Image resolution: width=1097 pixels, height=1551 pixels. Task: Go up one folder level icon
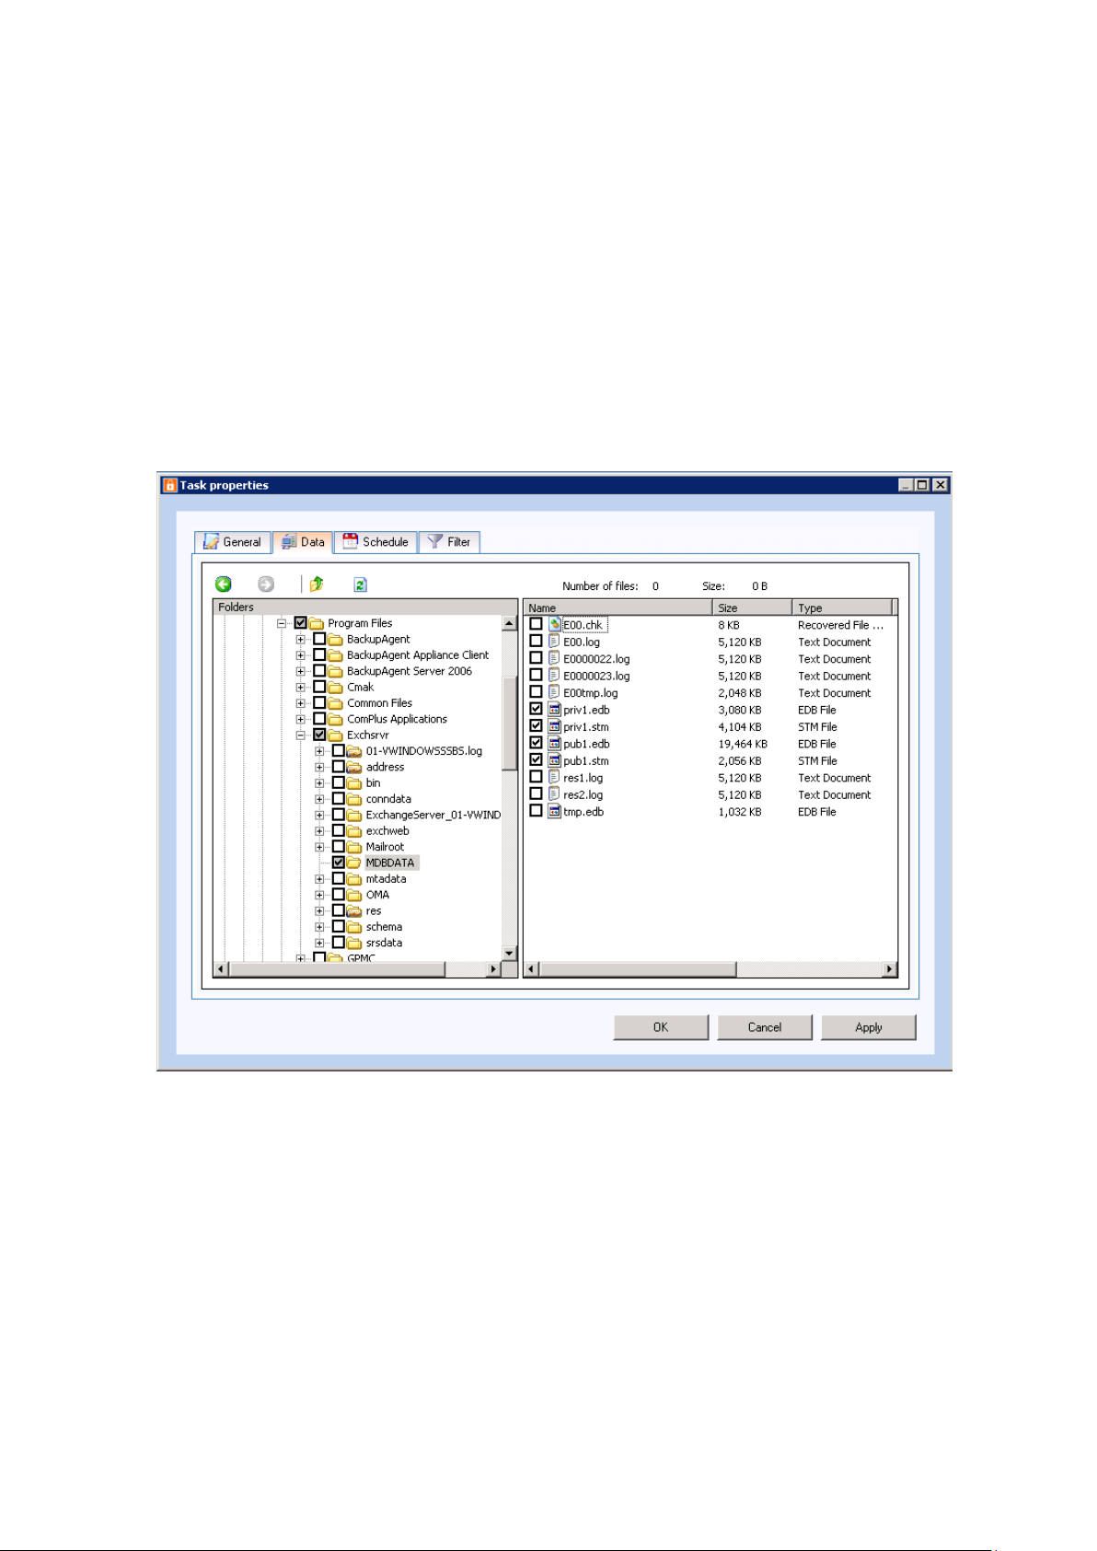tap(317, 585)
